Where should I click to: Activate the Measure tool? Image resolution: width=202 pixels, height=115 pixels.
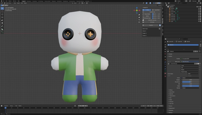[x=2, y=29]
